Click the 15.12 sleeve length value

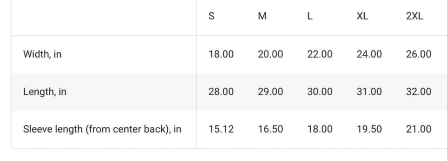click(x=221, y=129)
